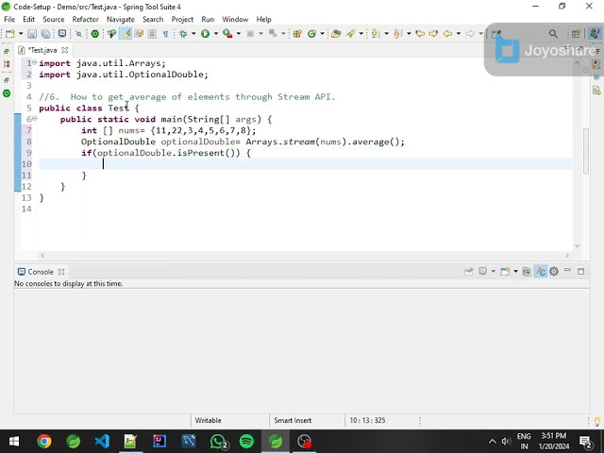Click the editor scroll down chevron
The image size is (604, 453).
click(577, 245)
